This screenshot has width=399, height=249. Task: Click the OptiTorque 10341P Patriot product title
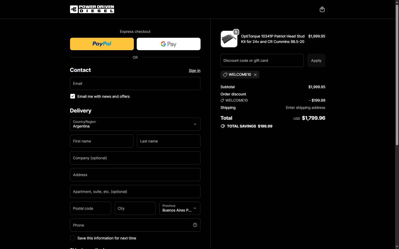click(273, 39)
